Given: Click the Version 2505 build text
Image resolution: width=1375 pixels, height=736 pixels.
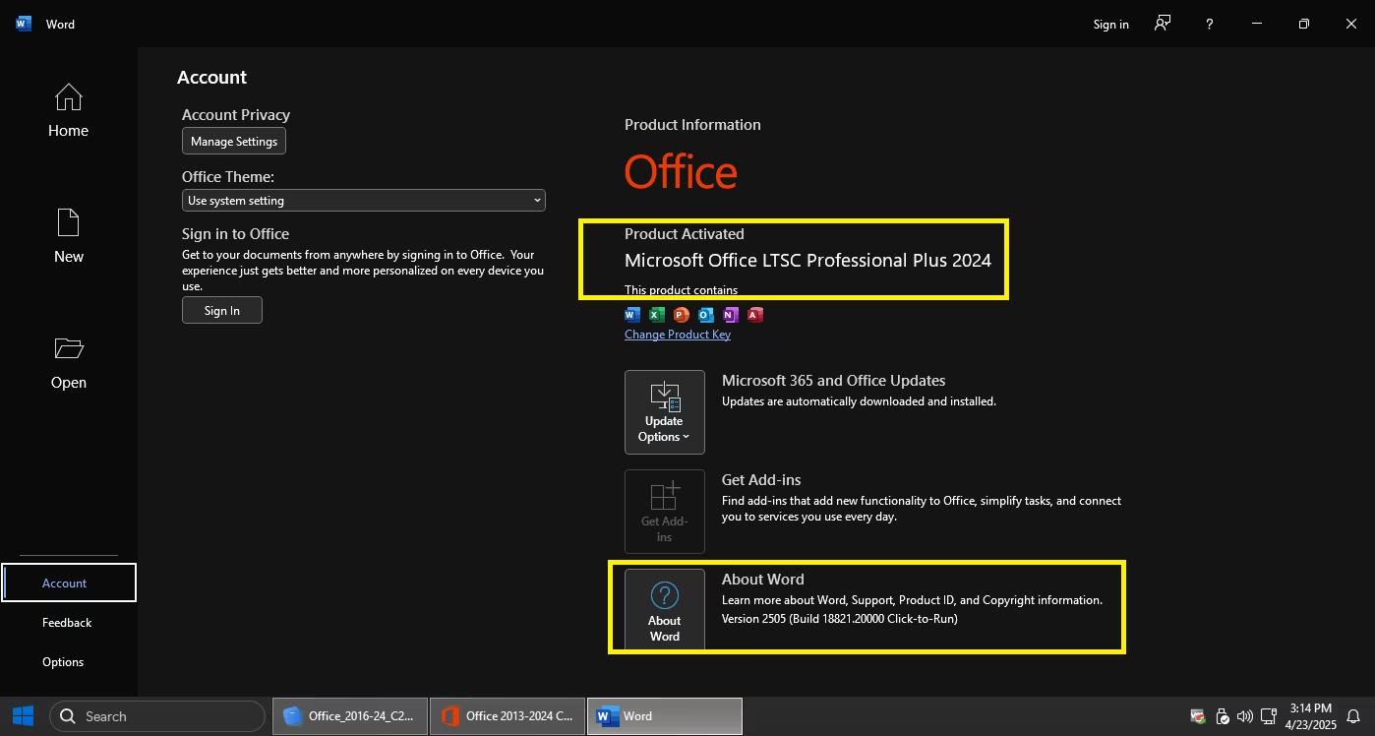Looking at the screenshot, I should click(x=840, y=619).
